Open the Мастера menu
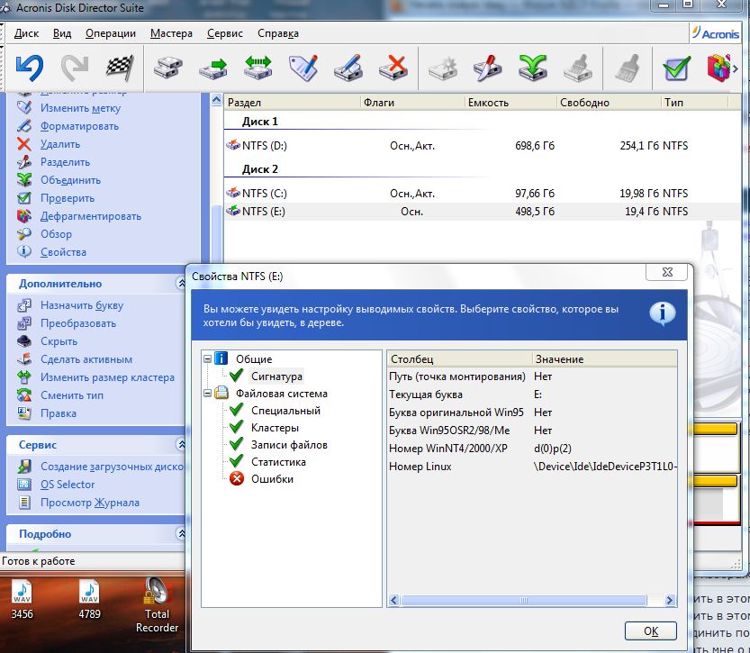This screenshot has height=653, width=750. point(171,33)
